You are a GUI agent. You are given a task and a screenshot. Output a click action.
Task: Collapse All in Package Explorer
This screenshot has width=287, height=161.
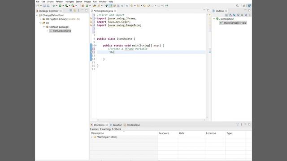pos(71,11)
